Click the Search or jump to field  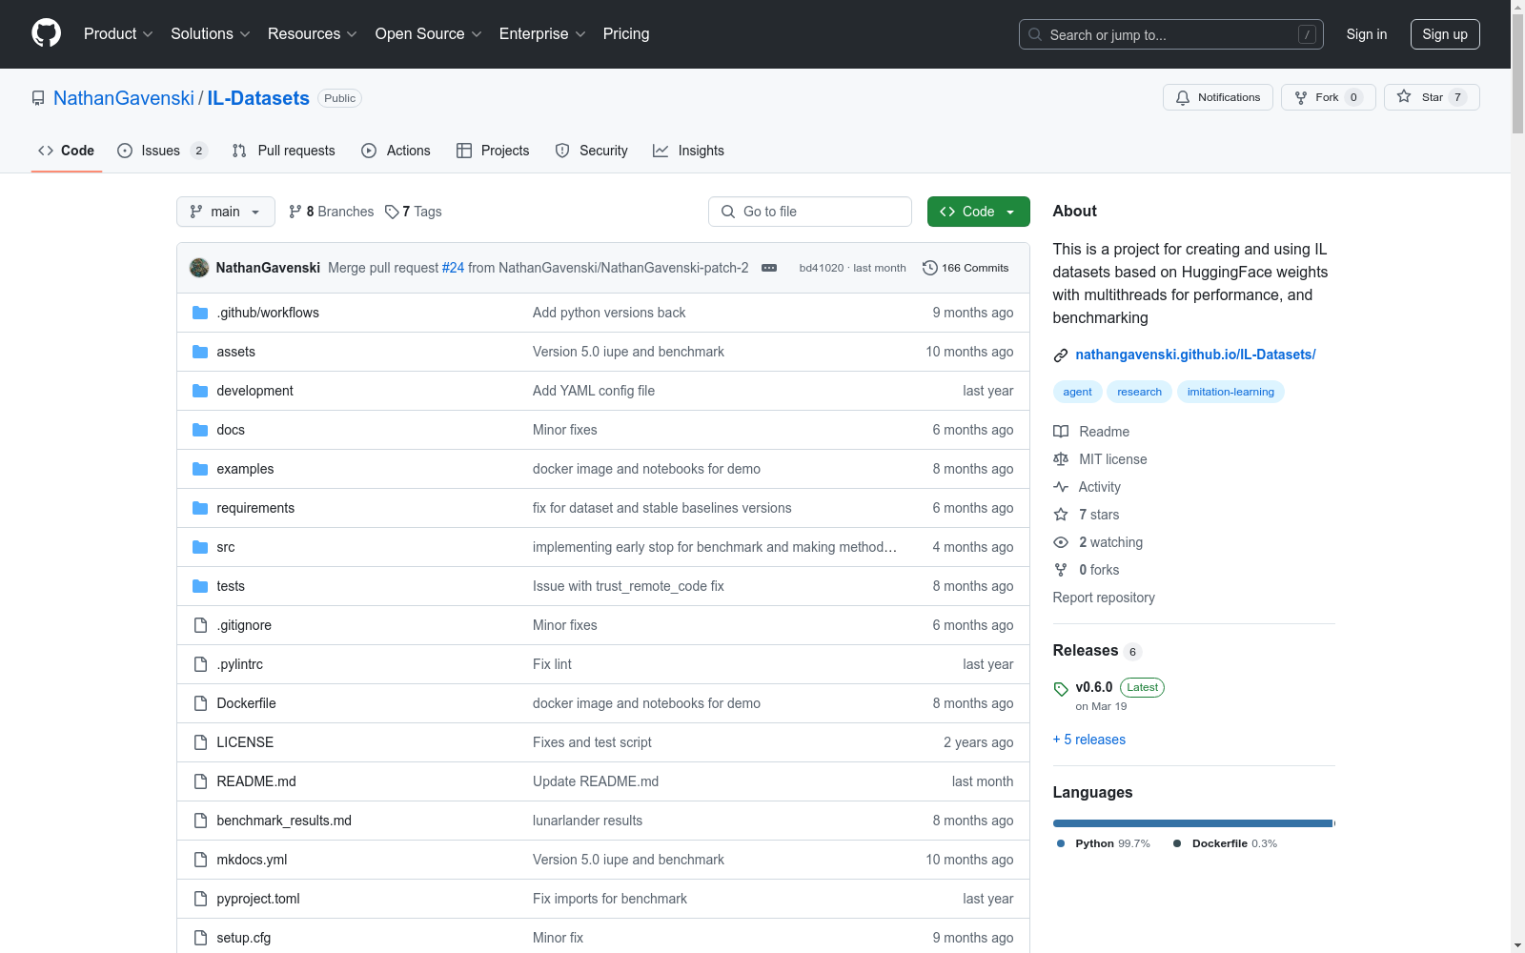pos(1171,34)
